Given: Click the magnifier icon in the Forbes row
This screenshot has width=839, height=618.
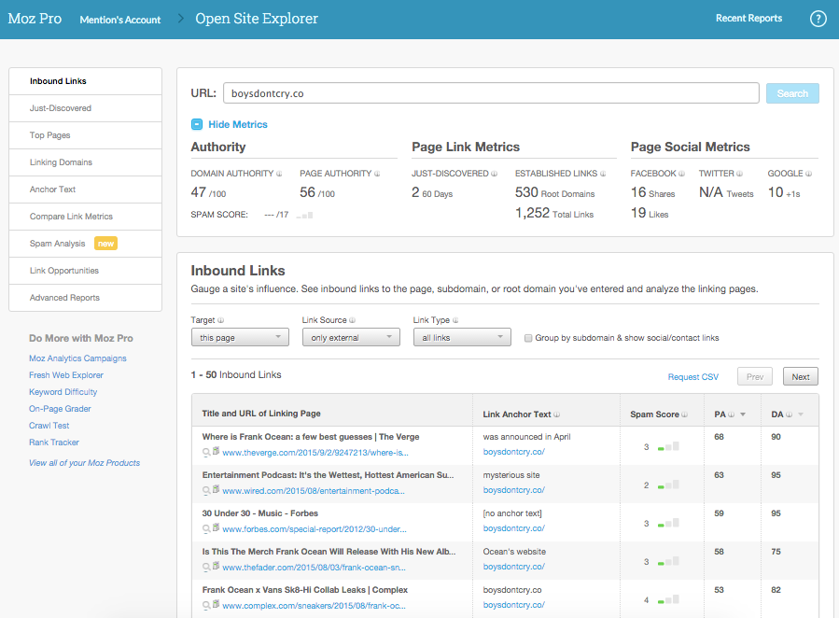Looking at the screenshot, I should (x=206, y=529).
